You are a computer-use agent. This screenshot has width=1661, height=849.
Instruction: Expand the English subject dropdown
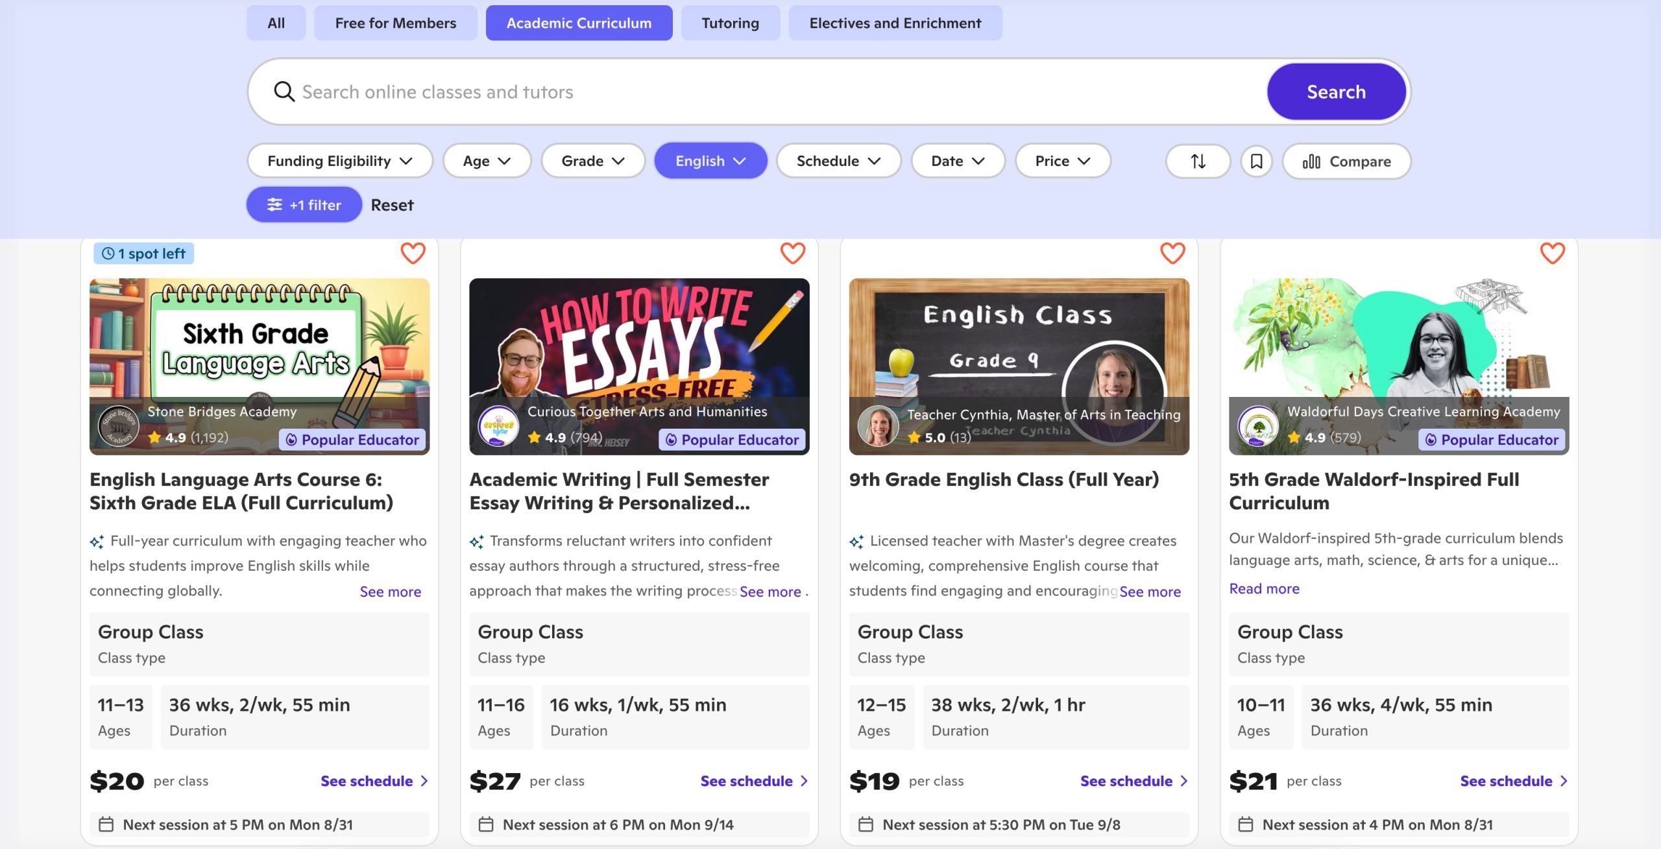710,161
